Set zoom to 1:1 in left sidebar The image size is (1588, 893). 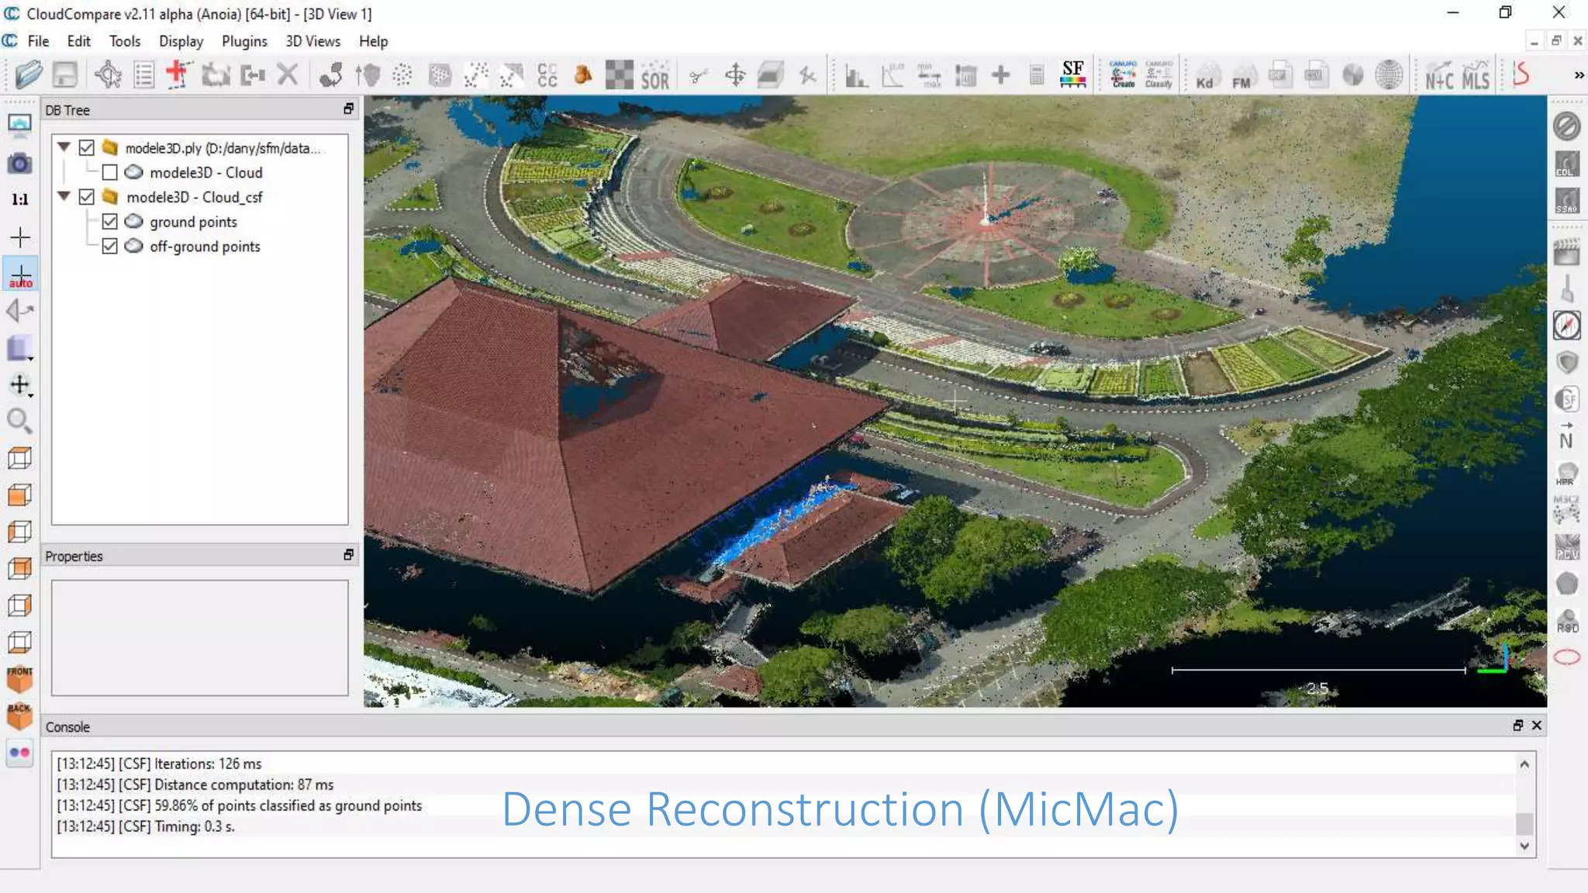point(20,200)
